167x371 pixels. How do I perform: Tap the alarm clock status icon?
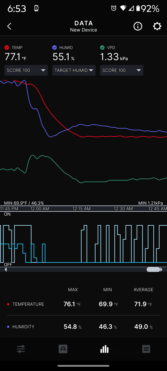114,8
